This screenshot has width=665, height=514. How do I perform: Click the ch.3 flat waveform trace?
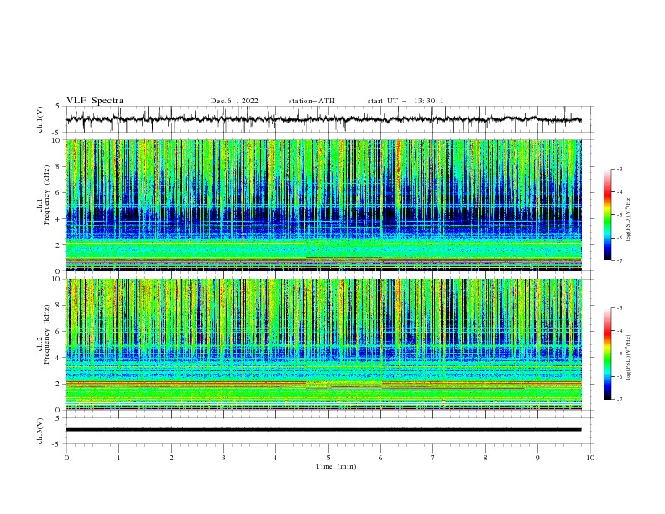pyautogui.click(x=323, y=430)
